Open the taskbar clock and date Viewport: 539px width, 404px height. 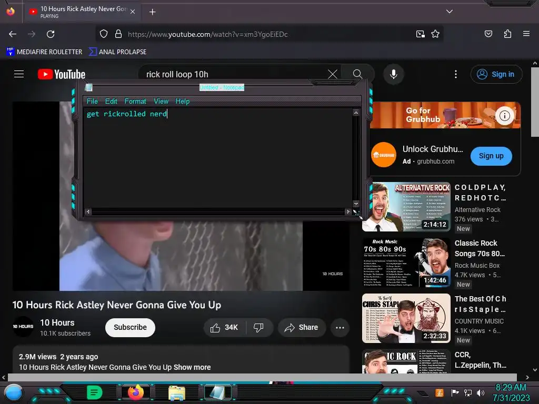pyautogui.click(x=511, y=392)
